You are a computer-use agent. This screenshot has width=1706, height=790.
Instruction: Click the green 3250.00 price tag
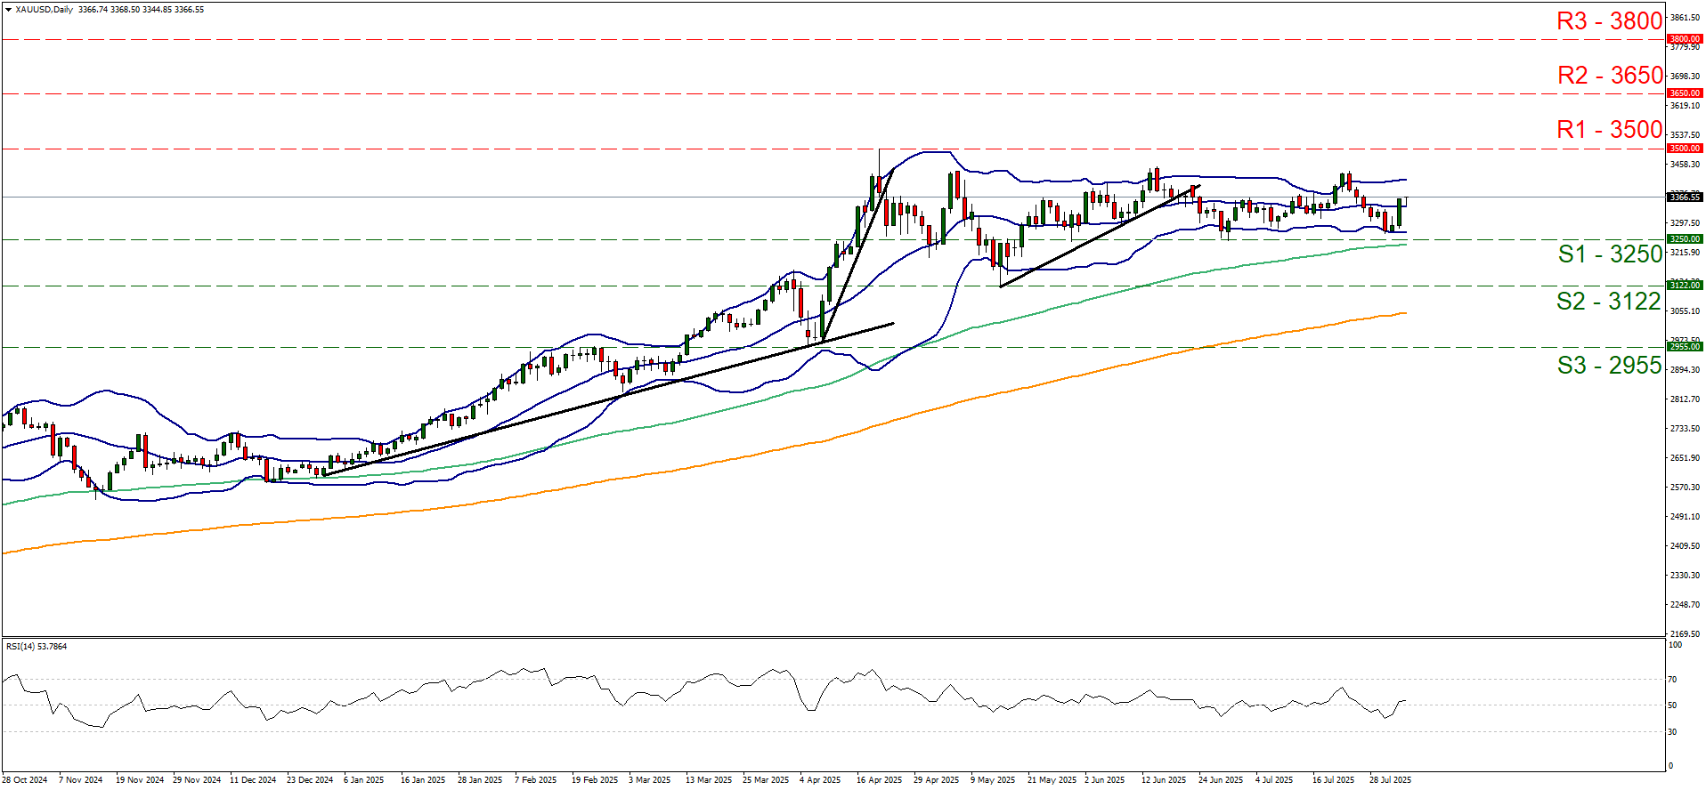click(x=1685, y=239)
